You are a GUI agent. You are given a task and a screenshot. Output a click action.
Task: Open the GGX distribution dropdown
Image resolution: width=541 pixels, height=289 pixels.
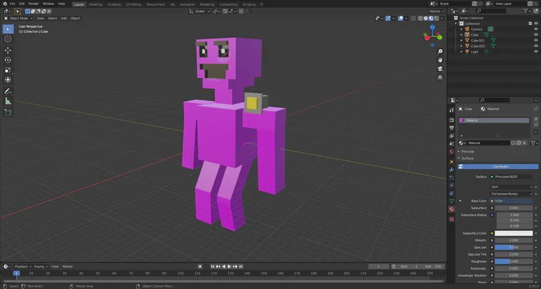pyautogui.click(x=512, y=187)
